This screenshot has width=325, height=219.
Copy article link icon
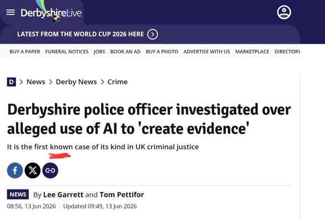click(50, 171)
